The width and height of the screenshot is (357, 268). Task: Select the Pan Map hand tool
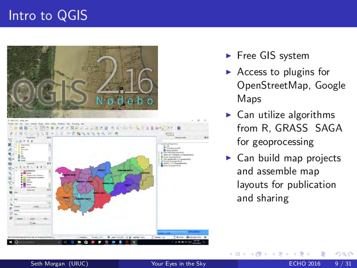(47, 128)
